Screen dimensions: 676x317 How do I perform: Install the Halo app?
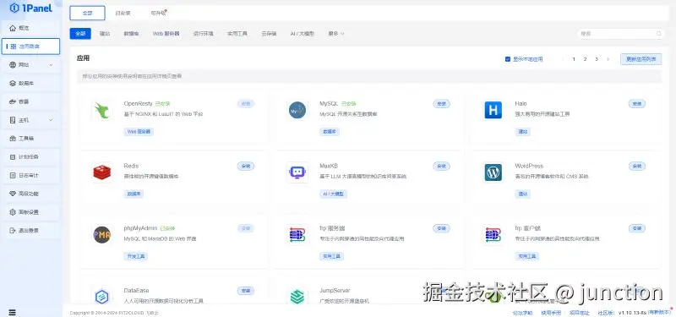637,103
